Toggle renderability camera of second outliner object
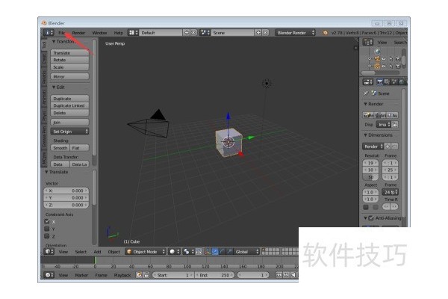 tap(398, 66)
